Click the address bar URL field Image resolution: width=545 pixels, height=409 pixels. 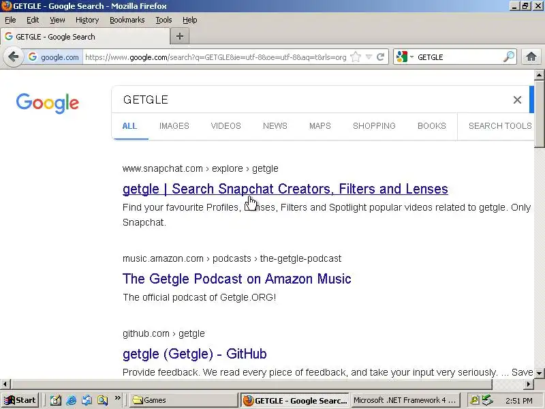pyautogui.click(x=215, y=57)
